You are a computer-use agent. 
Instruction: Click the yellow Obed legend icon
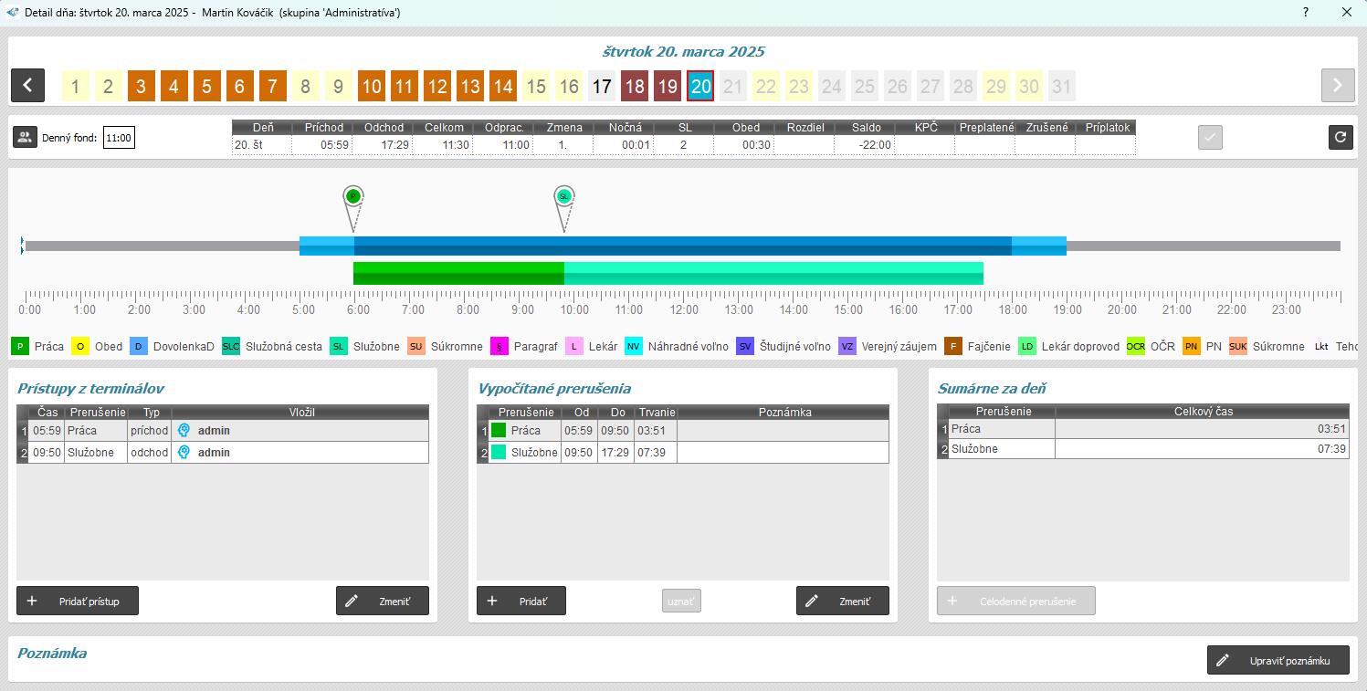coord(80,347)
